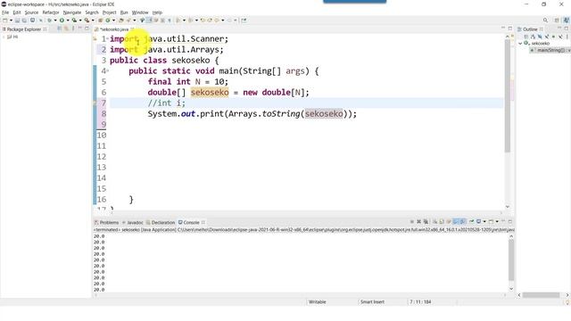
Task: Click the Last Edit Location arrow icon
Action: [203, 21]
